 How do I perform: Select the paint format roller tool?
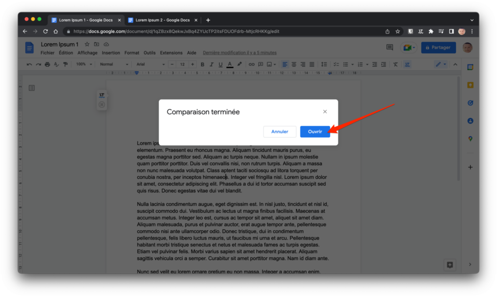66,64
